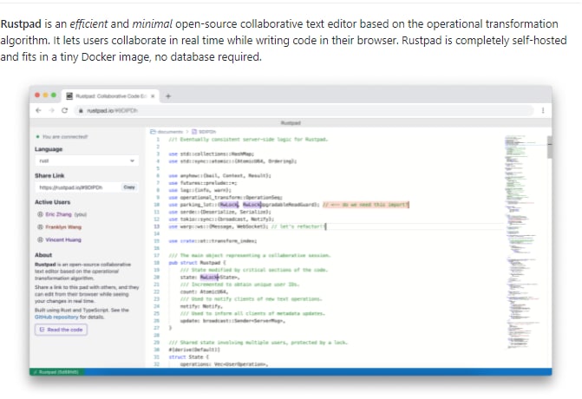Click the Rustpad version status bar entry
582x399 pixels.
click(x=57, y=372)
